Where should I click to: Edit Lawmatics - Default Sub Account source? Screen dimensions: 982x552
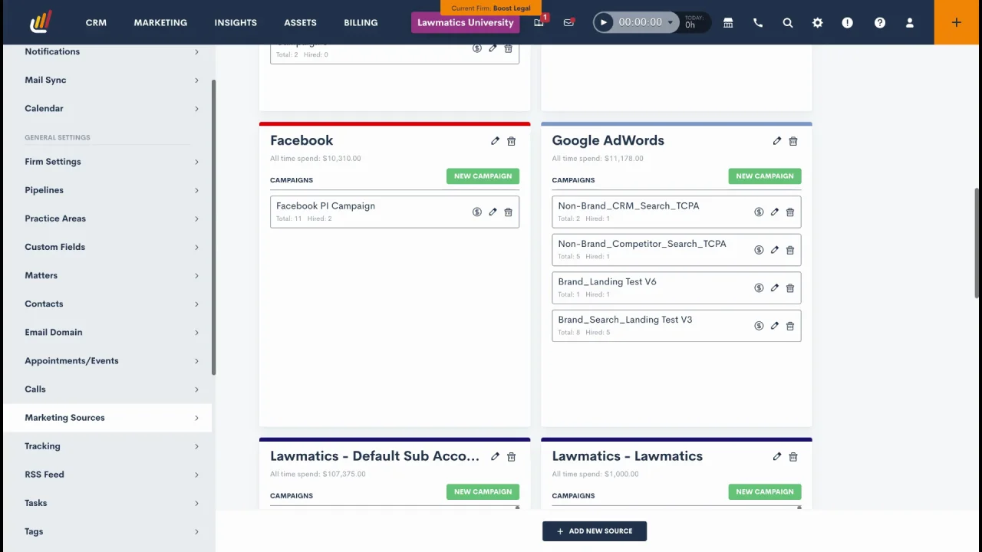[x=495, y=457]
